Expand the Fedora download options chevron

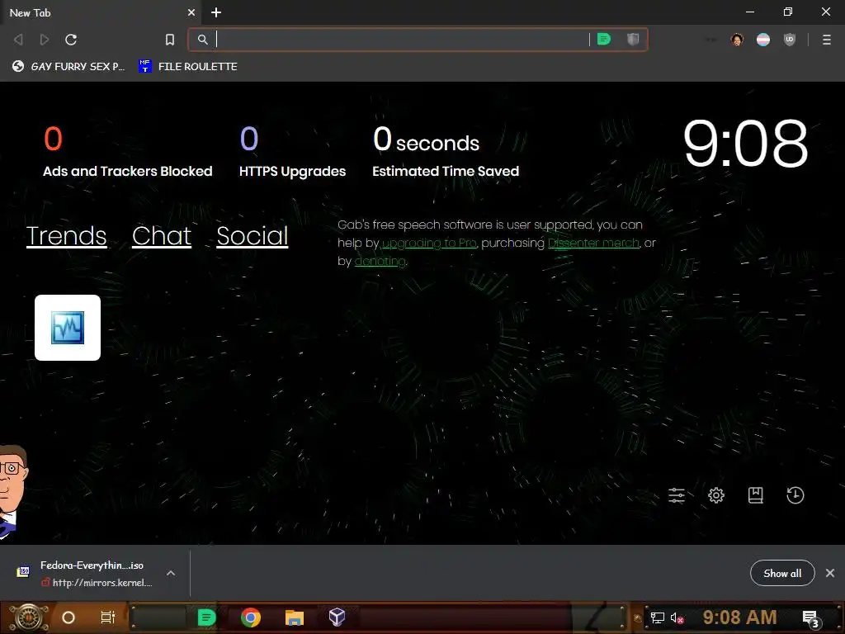(171, 573)
